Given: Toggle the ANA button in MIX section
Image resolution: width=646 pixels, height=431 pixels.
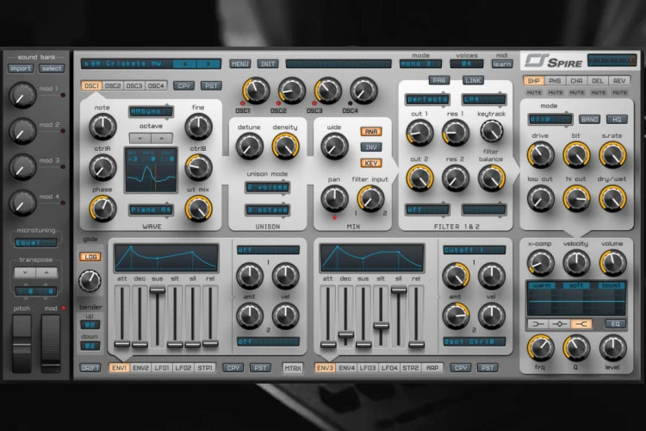Looking at the screenshot, I should click(370, 132).
